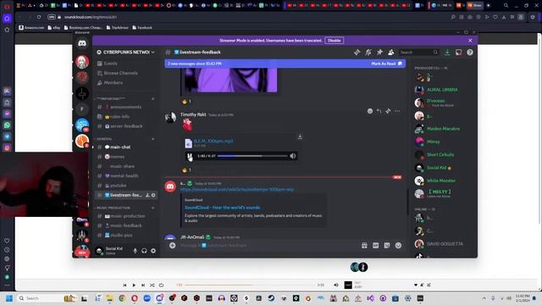Open Members in server sidebar
The width and height of the screenshot is (542, 305).
click(126, 83)
